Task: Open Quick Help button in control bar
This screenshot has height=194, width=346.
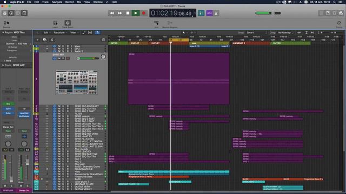Action: [x=18, y=13]
